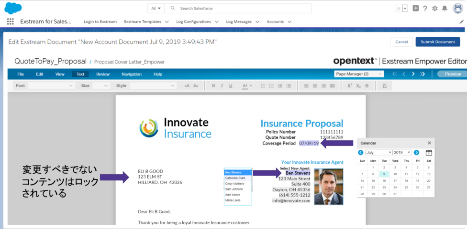Image resolution: width=467 pixels, height=229 pixels.
Task: Click the edit navigation pencil icon
Action: tap(462, 21)
